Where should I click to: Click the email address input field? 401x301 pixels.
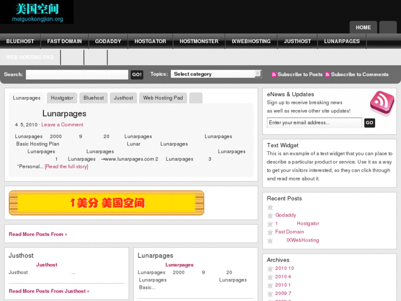pyautogui.click(x=314, y=123)
